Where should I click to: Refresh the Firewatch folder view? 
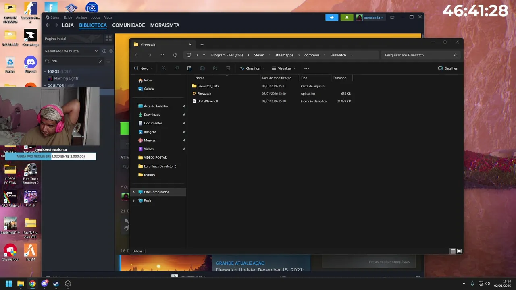pyautogui.click(x=175, y=55)
